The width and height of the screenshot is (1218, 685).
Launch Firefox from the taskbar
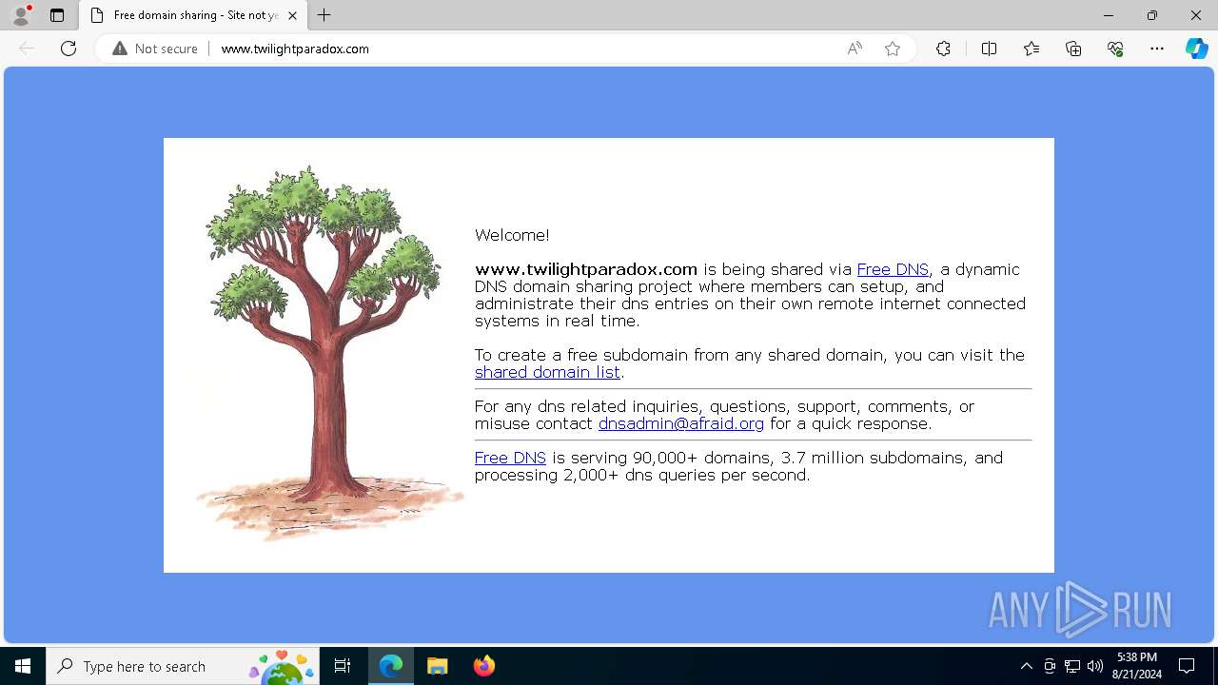[483, 666]
